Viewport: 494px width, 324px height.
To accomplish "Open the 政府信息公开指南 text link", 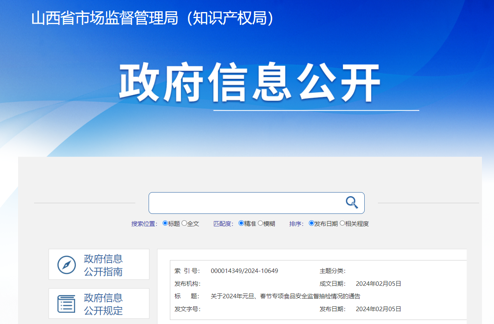I will [x=103, y=265].
